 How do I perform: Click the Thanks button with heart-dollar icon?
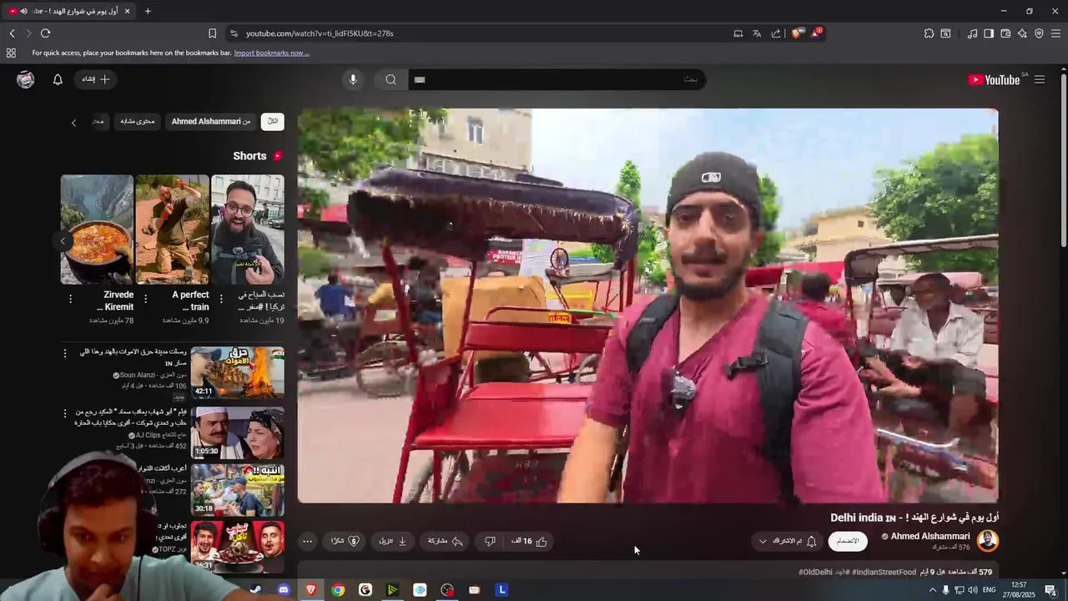(x=345, y=541)
